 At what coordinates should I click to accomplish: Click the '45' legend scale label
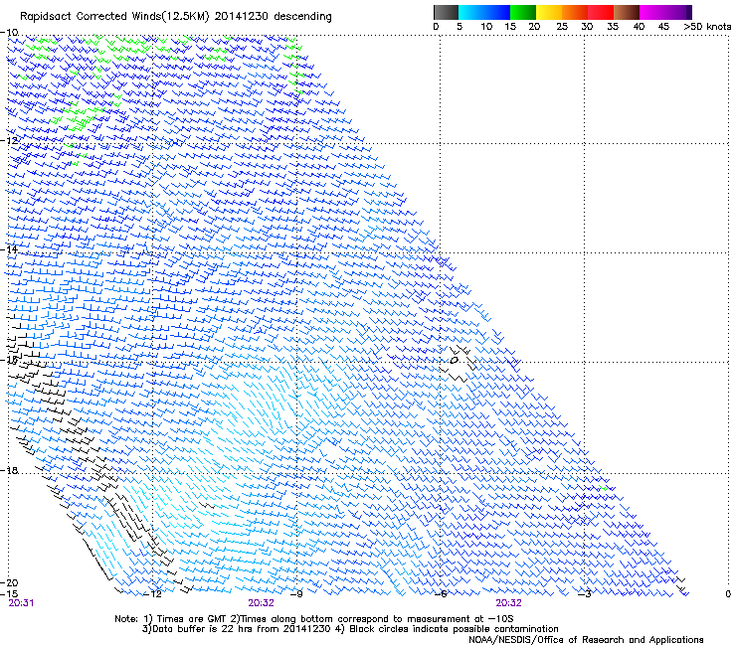coord(663,26)
